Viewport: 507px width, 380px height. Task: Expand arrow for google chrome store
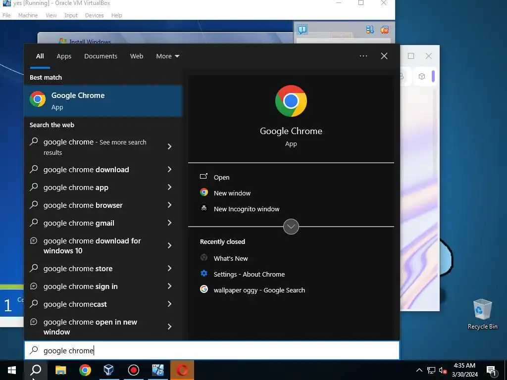click(x=169, y=268)
